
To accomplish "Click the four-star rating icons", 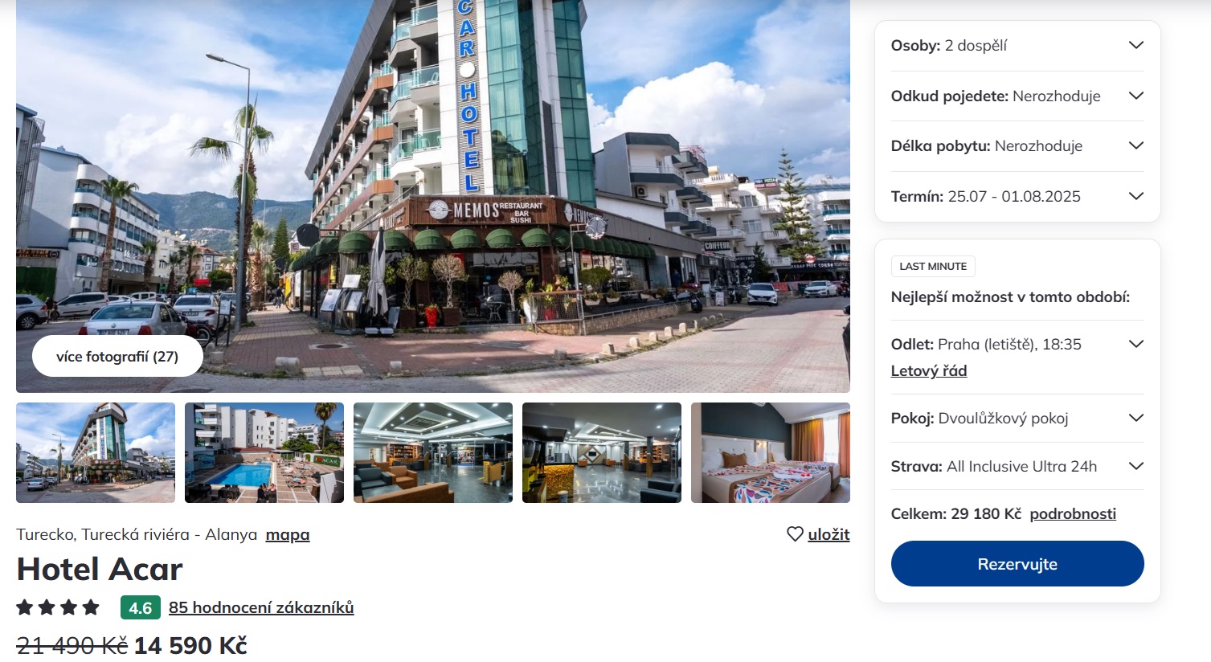I will [x=58, y=607].
